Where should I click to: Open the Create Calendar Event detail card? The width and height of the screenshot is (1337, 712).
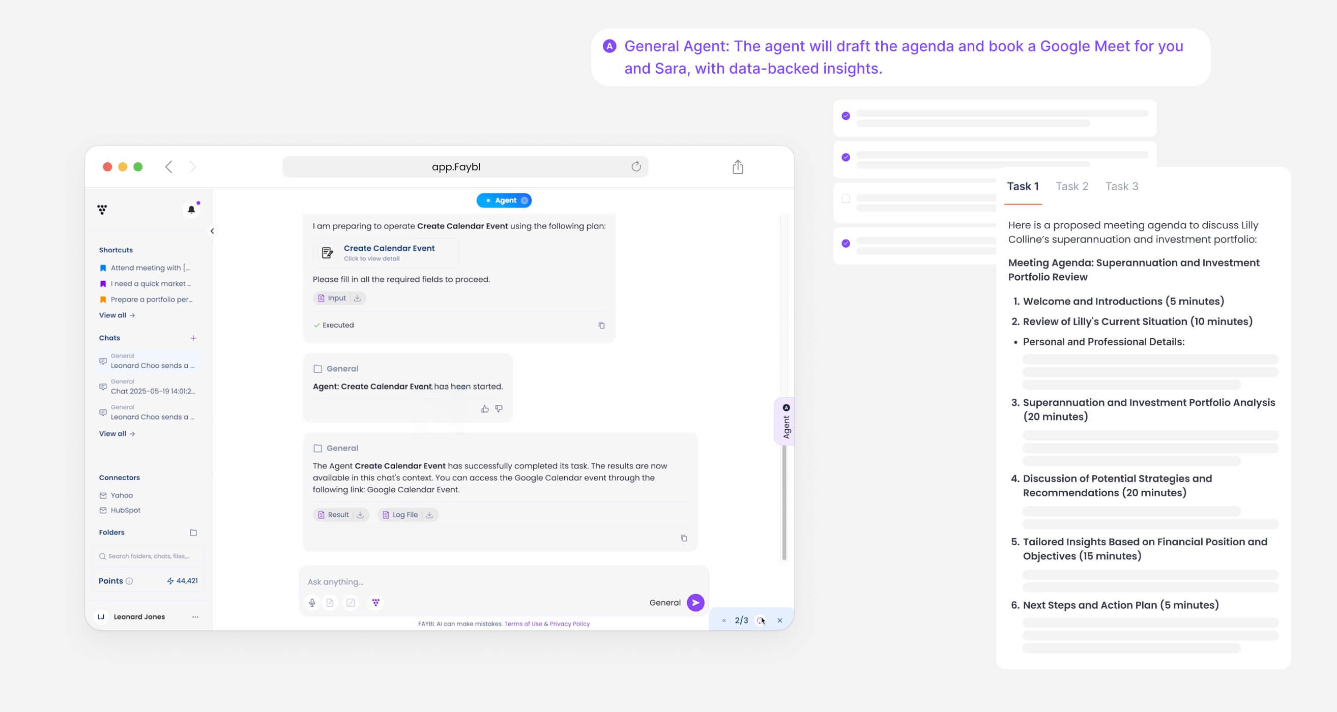(386, 252)
